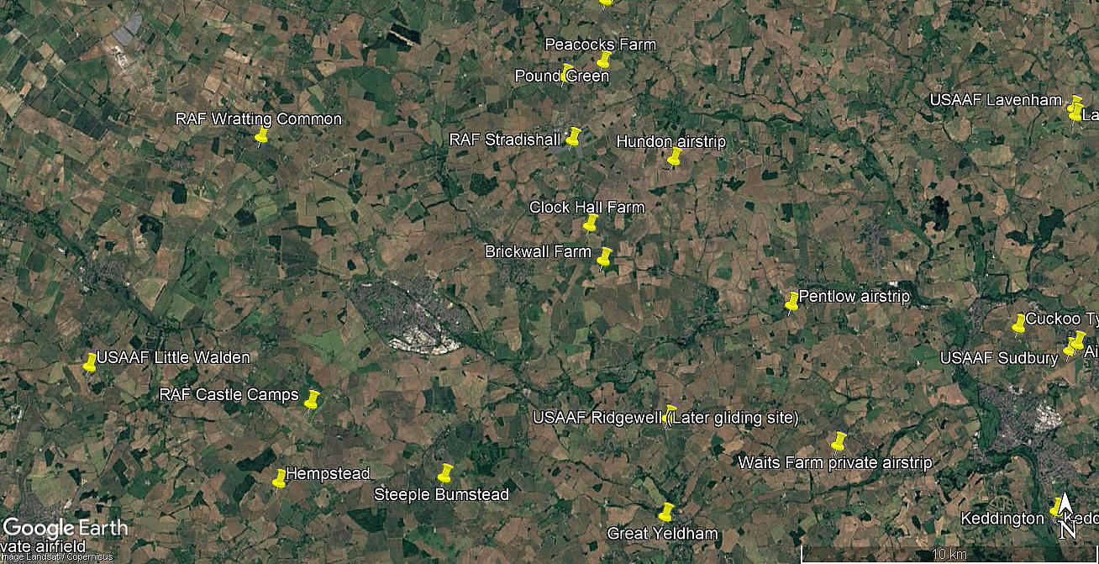The width and height of the screenshot is (1099, 564).
Task: Open the Pentlow airstrip placemark pin
Action: point(791,302)
